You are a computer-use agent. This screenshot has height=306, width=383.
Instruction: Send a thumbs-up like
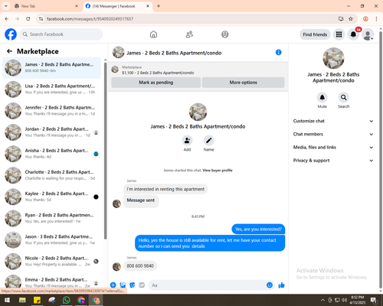281,285
